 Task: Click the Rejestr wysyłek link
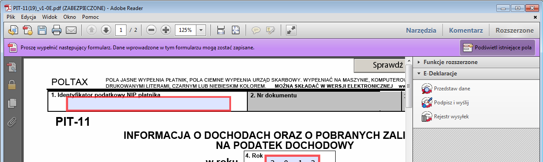coord(451,117)
